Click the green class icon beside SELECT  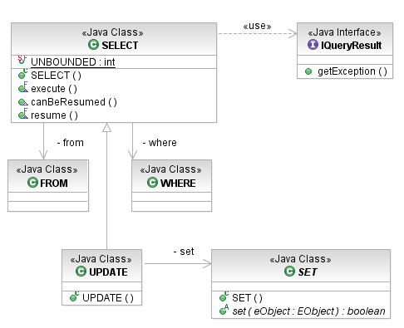[x=93, y=45]
